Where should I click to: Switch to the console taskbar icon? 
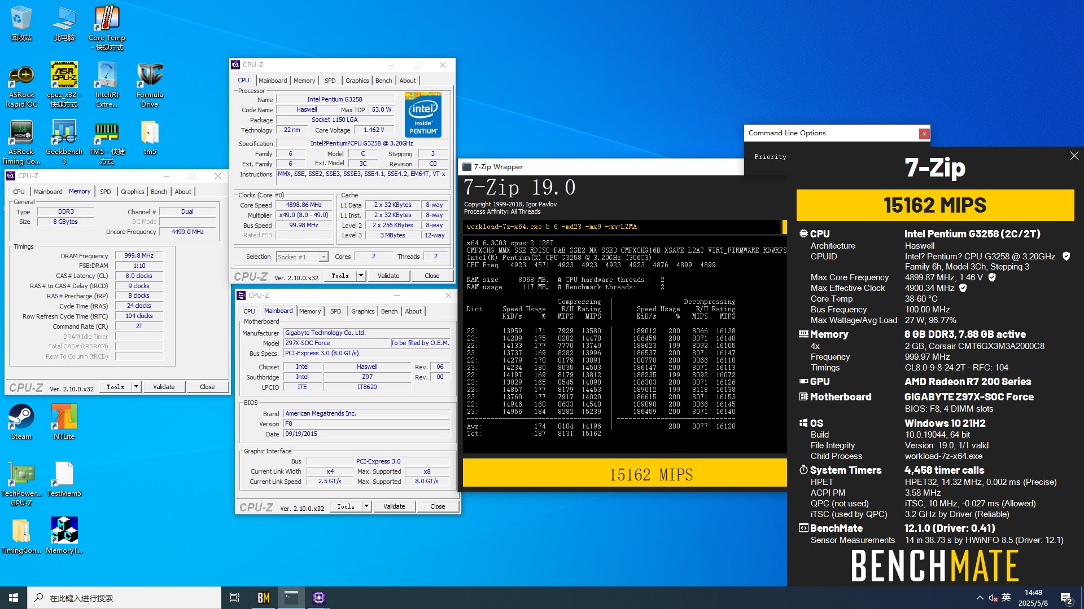click(291, 598)
